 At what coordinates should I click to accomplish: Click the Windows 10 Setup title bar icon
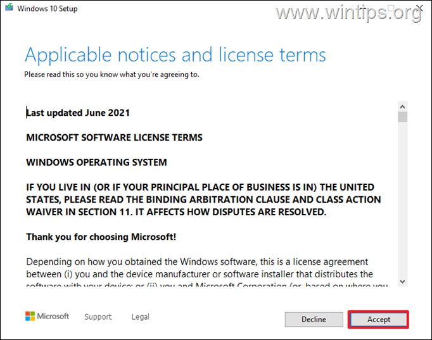click(x=9, y=9)
